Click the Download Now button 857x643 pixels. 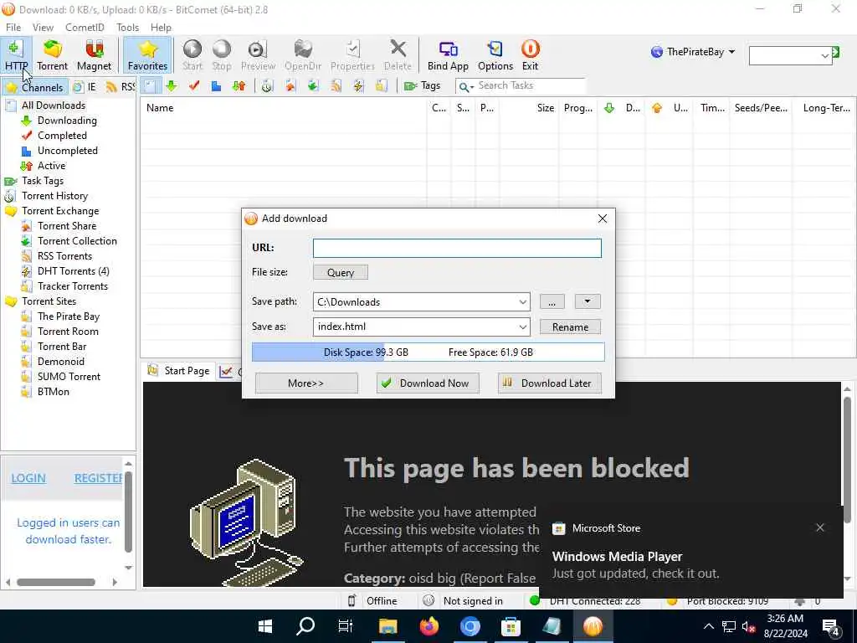point(428,383)
